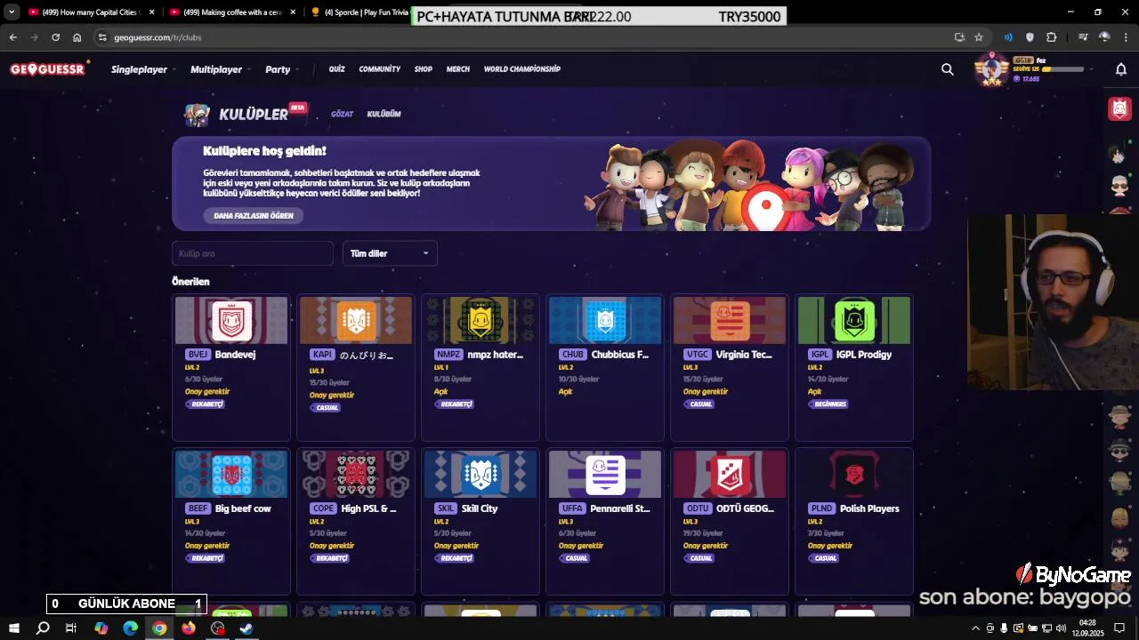Open the site search magnifier icon
The image size is (1139, 640).
[x=948, y=69]
